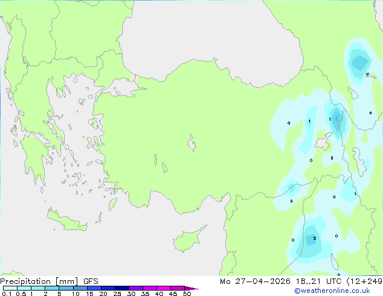The width and height of the screenshot is (383, 296).
Task: Click the 10–15 mm legend color box
Action: pyautogui.click(x=80, y=288)
